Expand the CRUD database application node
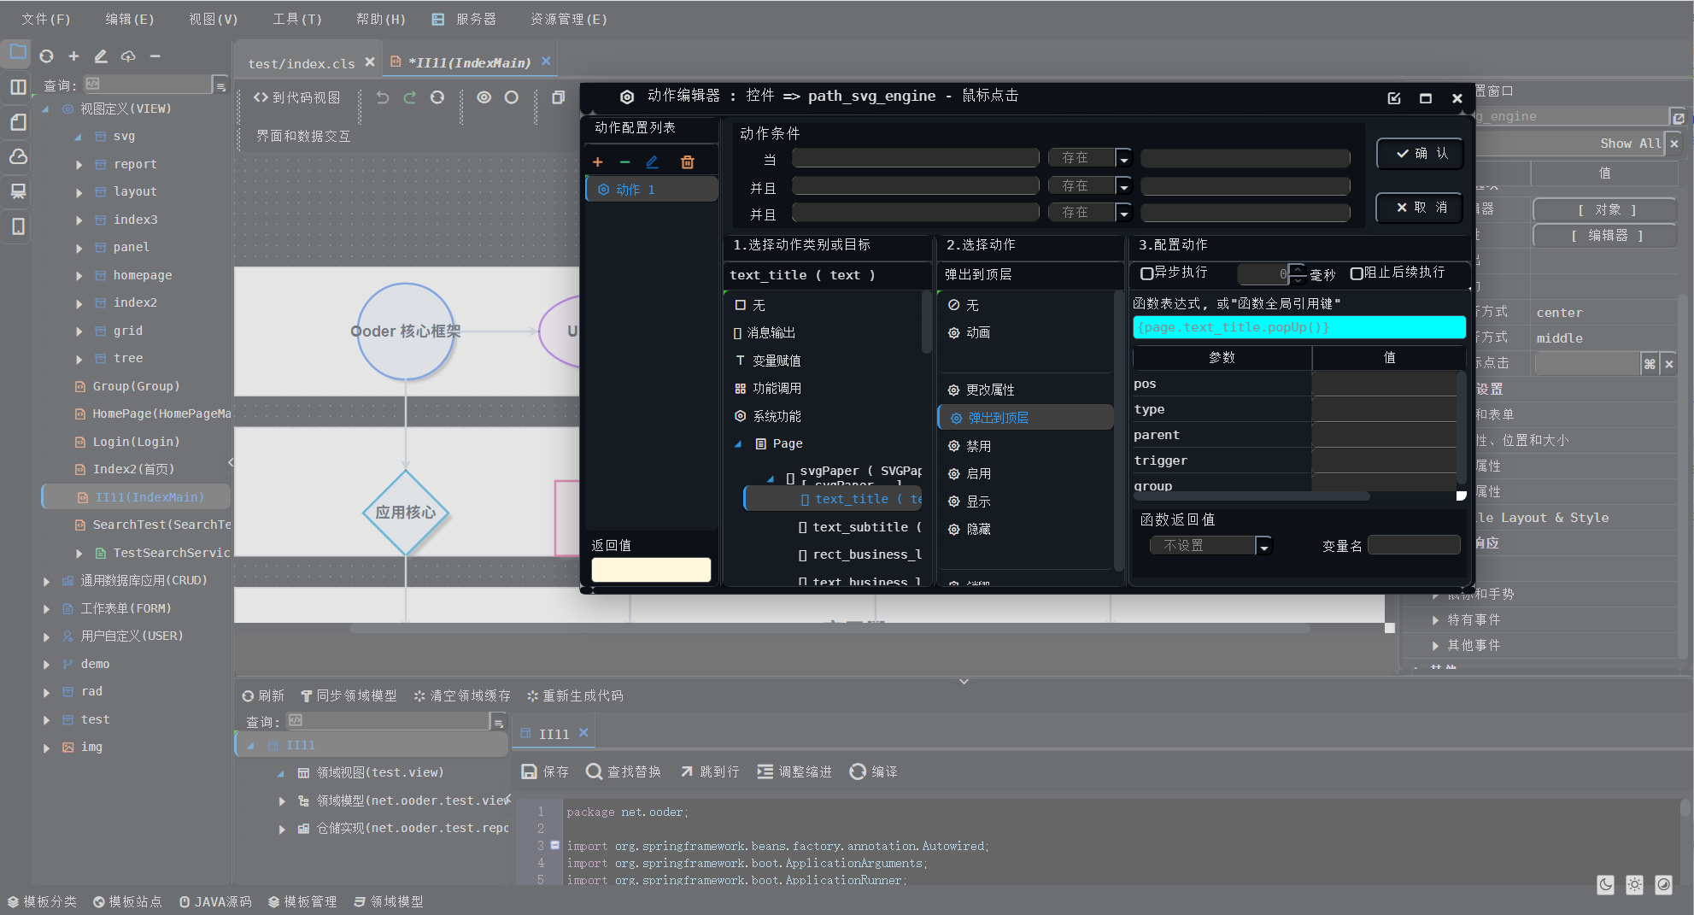1694x915 pixels. pos(46,582)
